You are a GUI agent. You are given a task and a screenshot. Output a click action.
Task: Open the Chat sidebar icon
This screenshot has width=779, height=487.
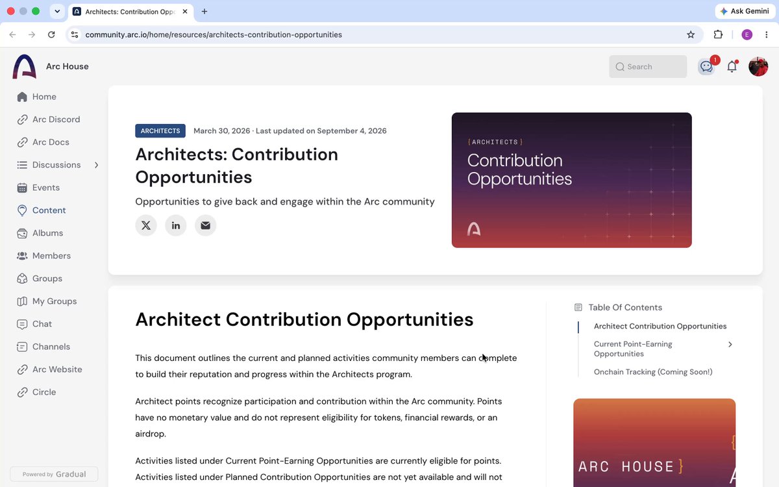(x=22, y=324)
